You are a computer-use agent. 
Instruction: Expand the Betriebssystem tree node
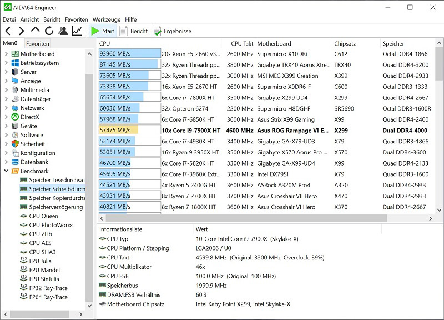[6, 63]
